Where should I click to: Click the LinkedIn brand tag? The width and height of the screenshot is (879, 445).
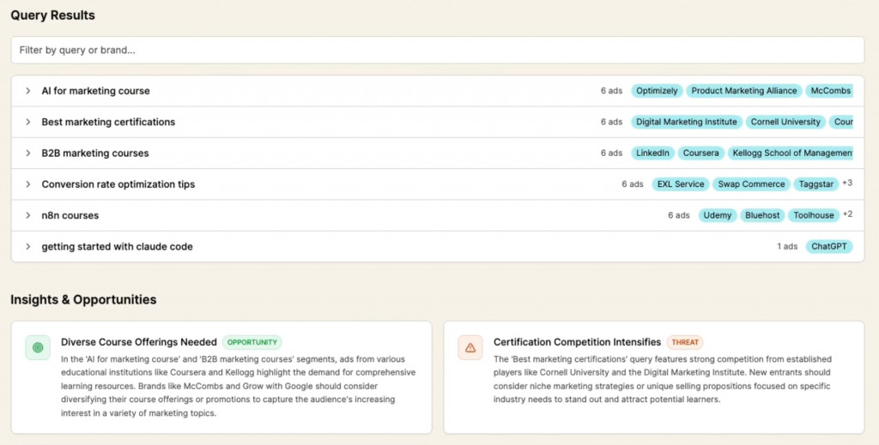(652, 153)
